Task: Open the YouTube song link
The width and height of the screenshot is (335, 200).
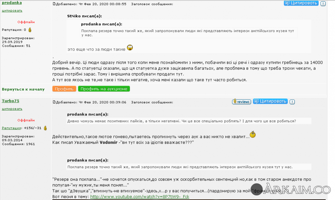Action: 140,197
